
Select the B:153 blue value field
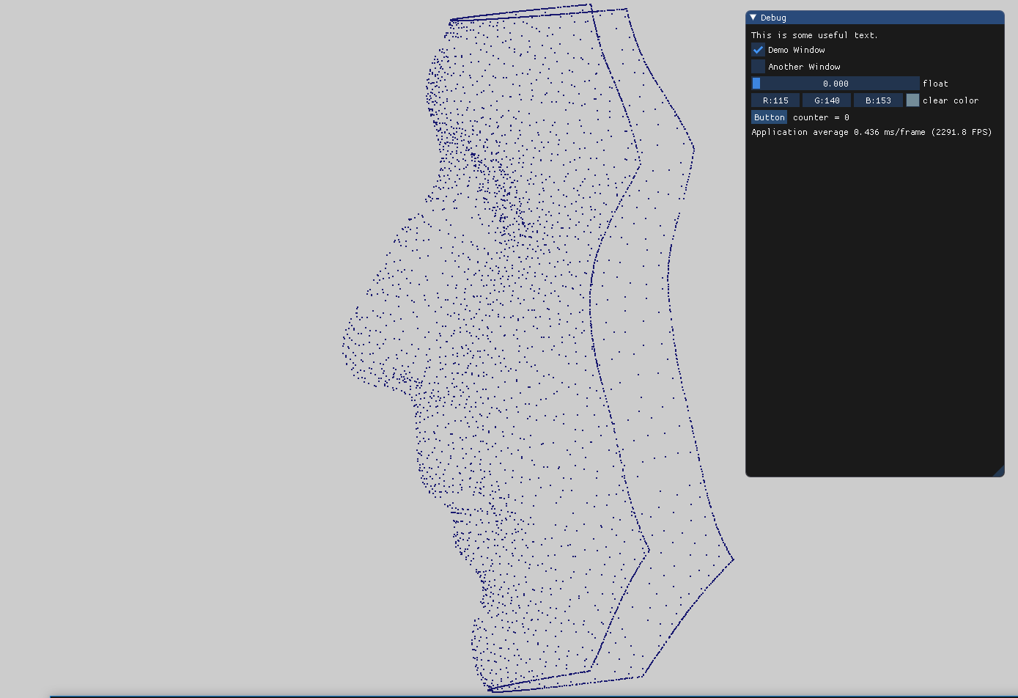(x=878, y=100)
